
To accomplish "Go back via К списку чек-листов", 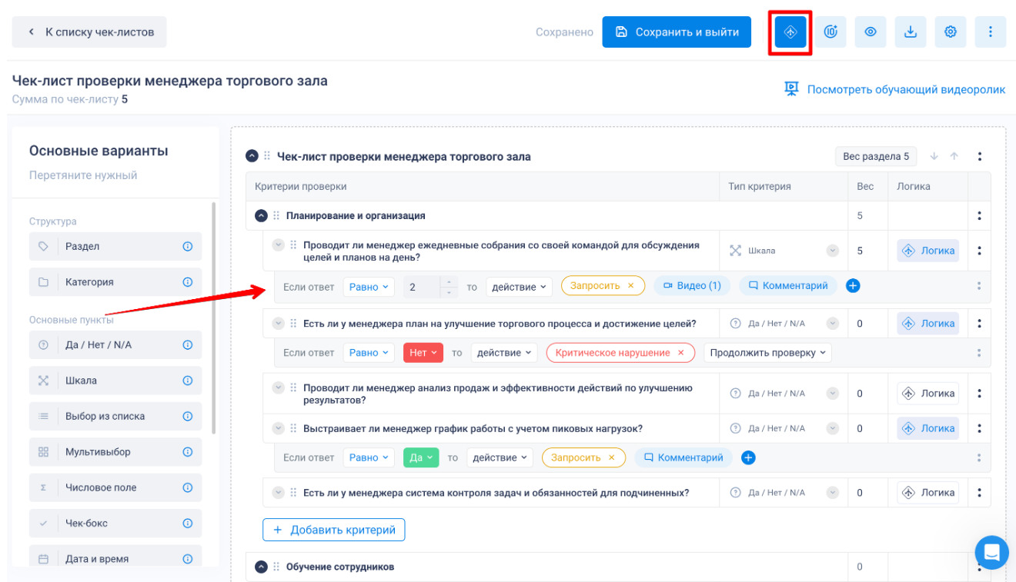I will click(89, 32).
